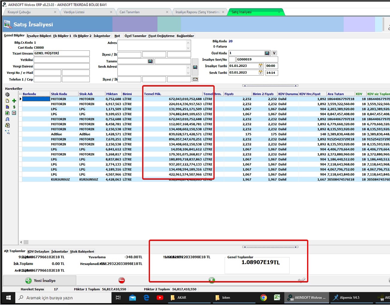Open the İskontolar tab beside KDV Detayları
The height and width of the screenshot is (305, 390).
click(60, 252)
